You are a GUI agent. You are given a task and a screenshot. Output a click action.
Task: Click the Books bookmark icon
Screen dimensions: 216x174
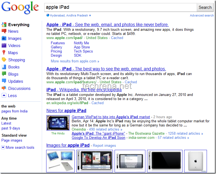[x=4, y=67]
